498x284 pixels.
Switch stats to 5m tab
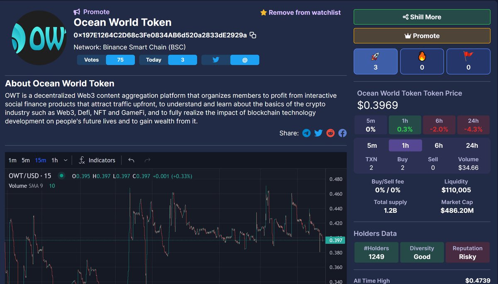pos(372,145)
